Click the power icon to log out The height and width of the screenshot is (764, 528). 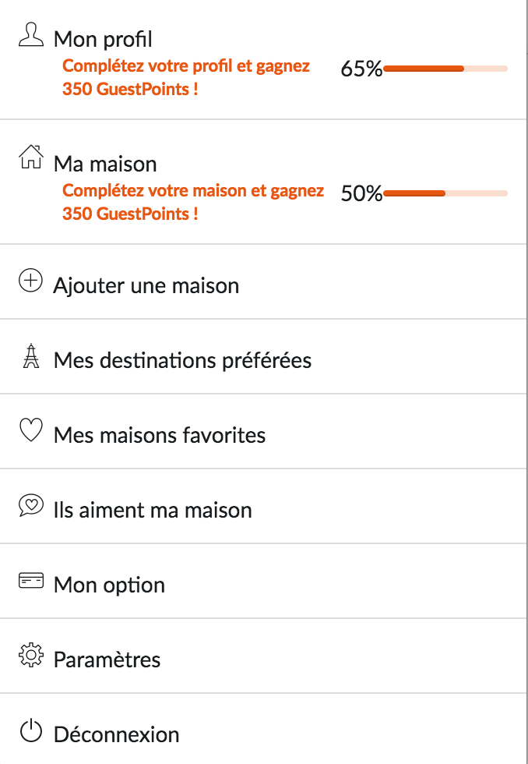point(30,730)
